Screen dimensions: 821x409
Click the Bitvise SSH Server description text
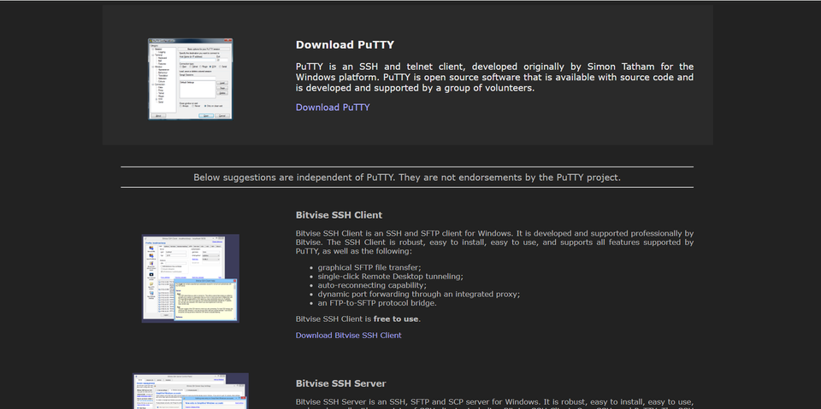tap(494, 402)
